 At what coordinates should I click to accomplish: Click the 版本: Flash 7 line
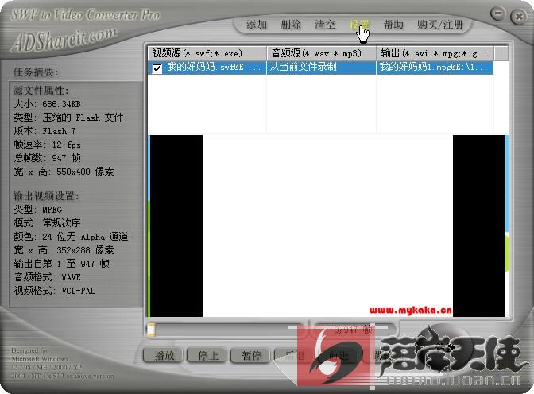44,131
